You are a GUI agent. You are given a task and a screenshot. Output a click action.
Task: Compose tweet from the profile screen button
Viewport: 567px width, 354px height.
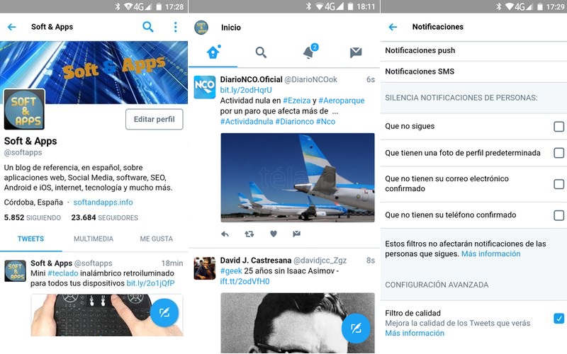pos(164,312)
